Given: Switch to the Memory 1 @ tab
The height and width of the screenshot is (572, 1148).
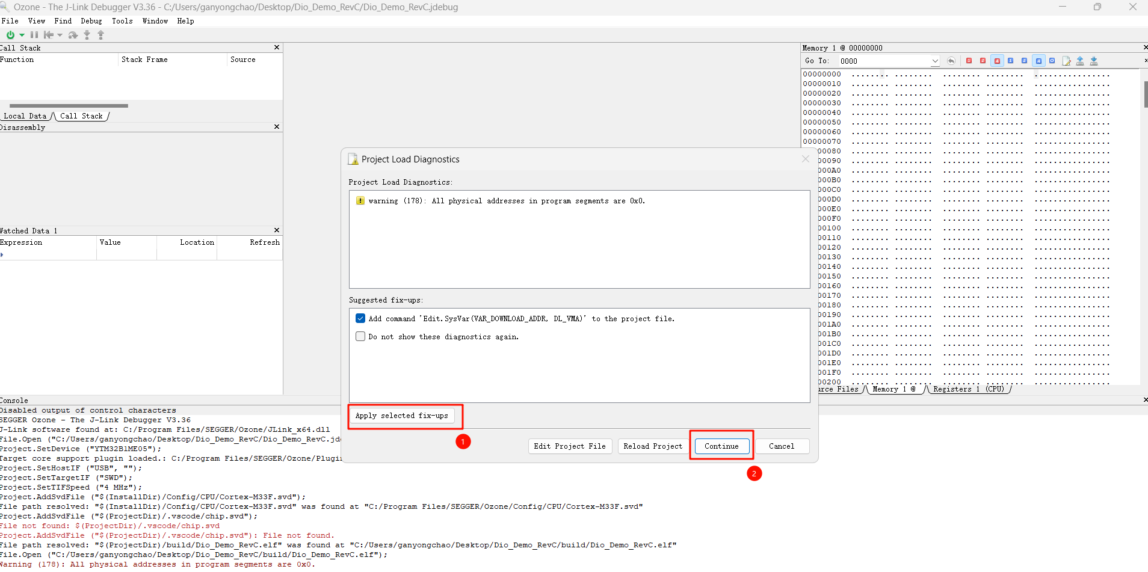Looking at the screenshot, I should pyautogui.click(x=894, y=389).
